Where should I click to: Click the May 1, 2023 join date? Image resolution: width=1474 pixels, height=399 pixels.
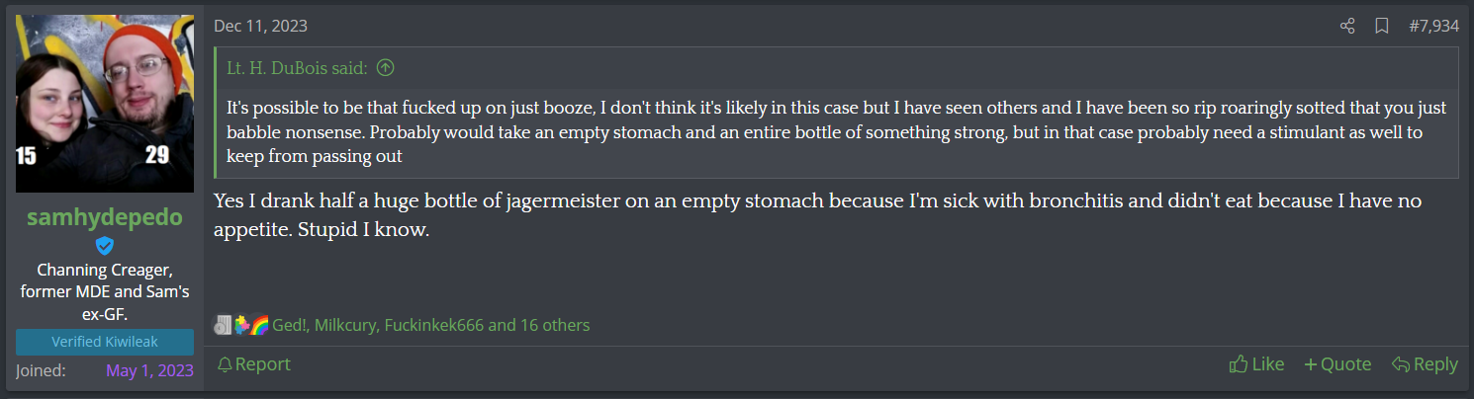point(149,371)
